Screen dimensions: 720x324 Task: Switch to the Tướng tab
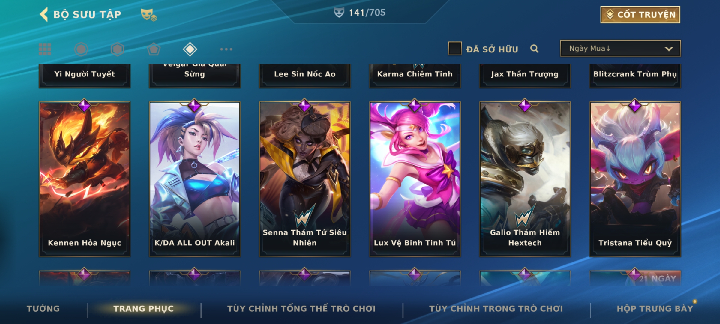(x=43, y=309)
